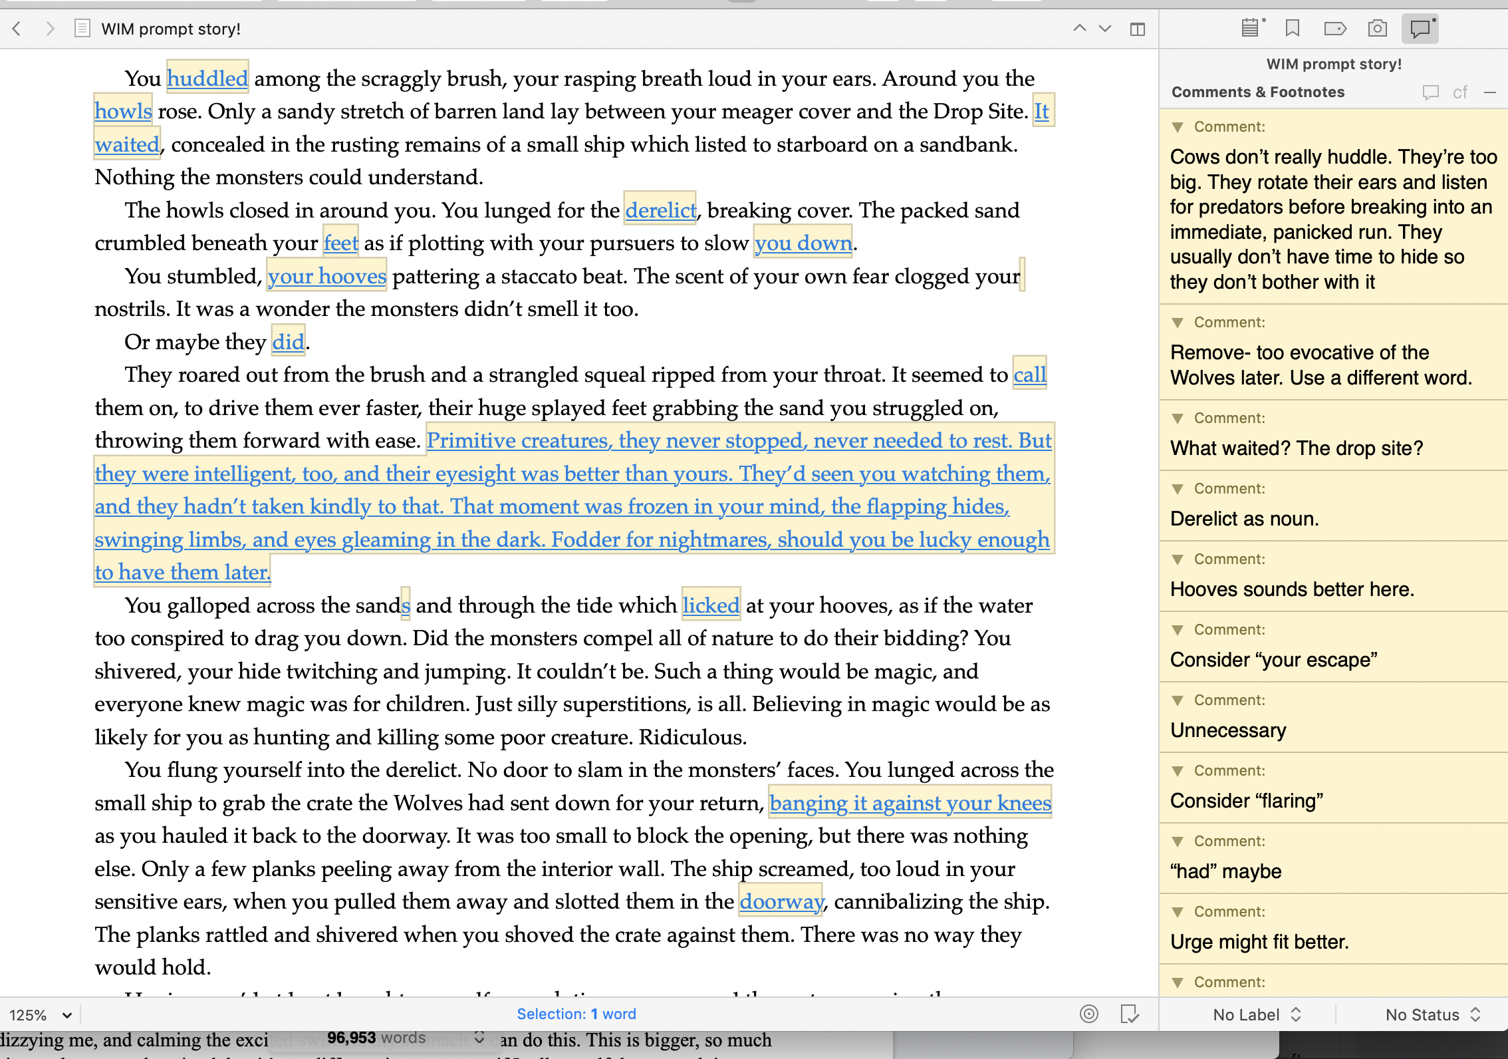Collapse the 'Consider flaring' comment
Viewport: 1508px width, 1059px height.
point(1178,771)
